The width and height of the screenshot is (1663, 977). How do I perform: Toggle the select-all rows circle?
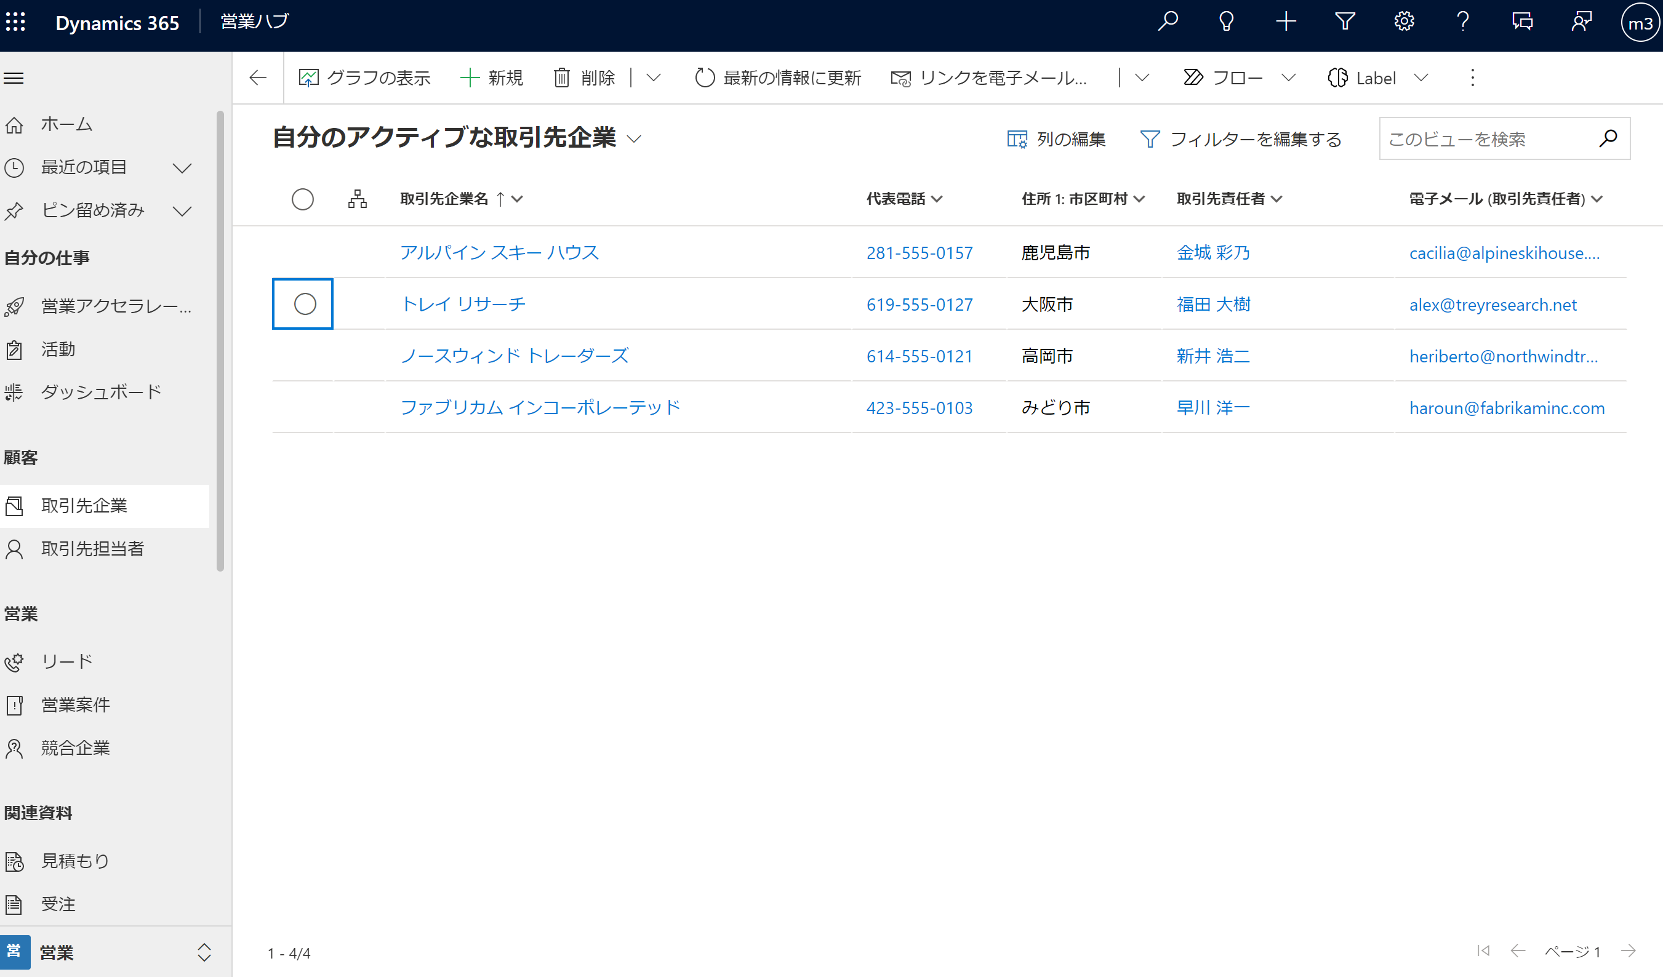coord(303,199)
